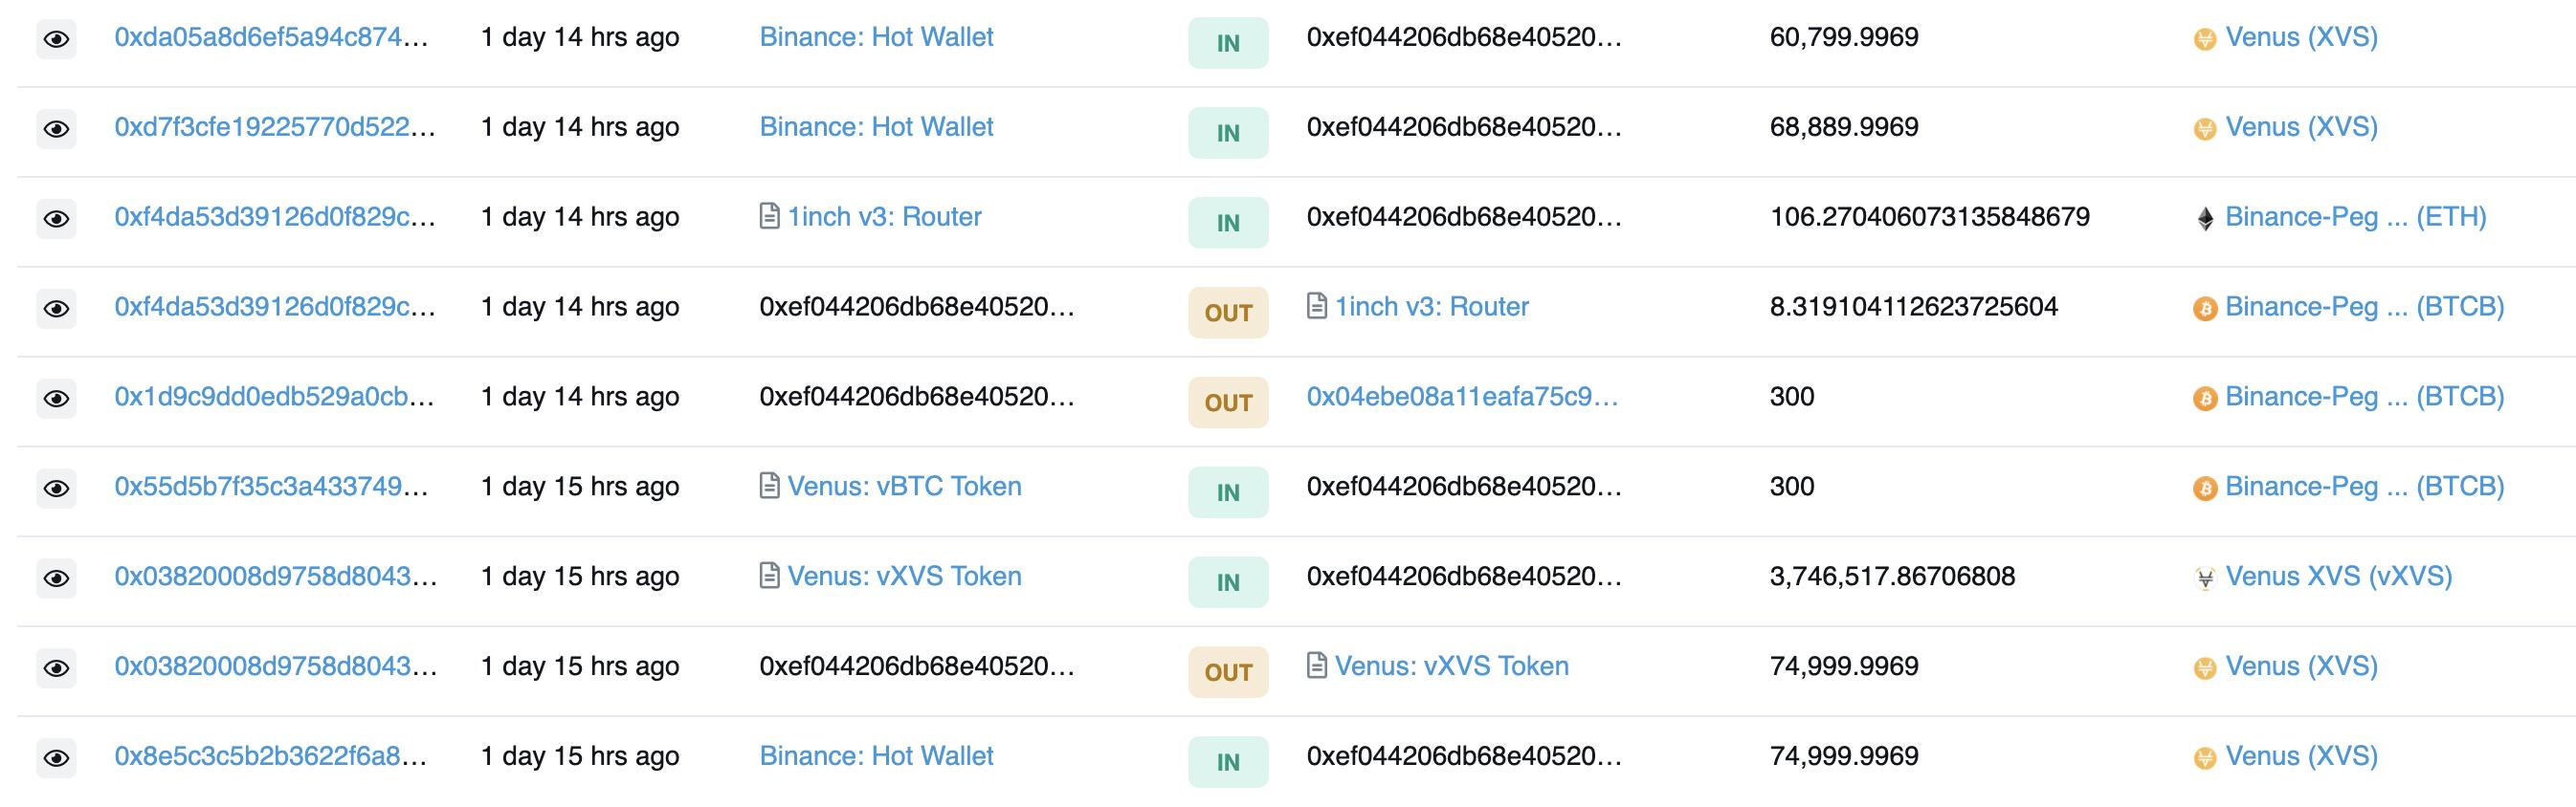
Task: Open transaction hash 0xd7f3cfe19225770d522
Action: click(x=274, y=127)
